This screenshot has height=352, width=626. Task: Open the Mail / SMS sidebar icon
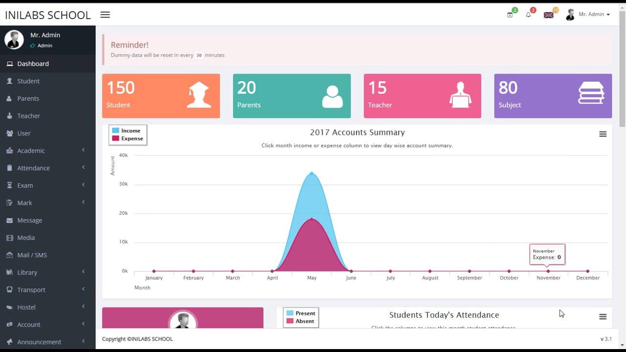click(x=9, y=255)
